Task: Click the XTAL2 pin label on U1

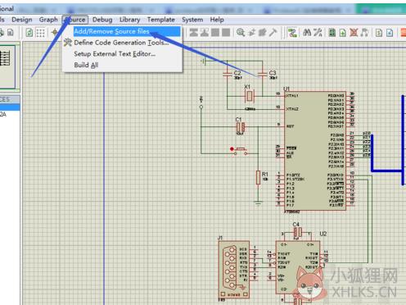Action: tap(292, 109)
